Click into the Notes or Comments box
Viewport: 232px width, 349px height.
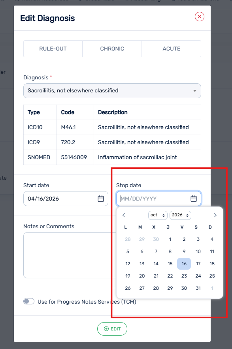[70, 255]
